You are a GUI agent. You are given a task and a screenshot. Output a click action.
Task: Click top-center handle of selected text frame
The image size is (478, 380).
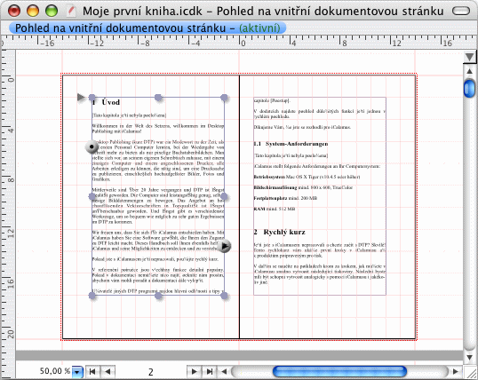click(158, 98)
